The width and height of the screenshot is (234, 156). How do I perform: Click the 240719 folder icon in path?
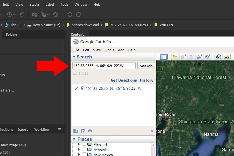coord(156,25)
